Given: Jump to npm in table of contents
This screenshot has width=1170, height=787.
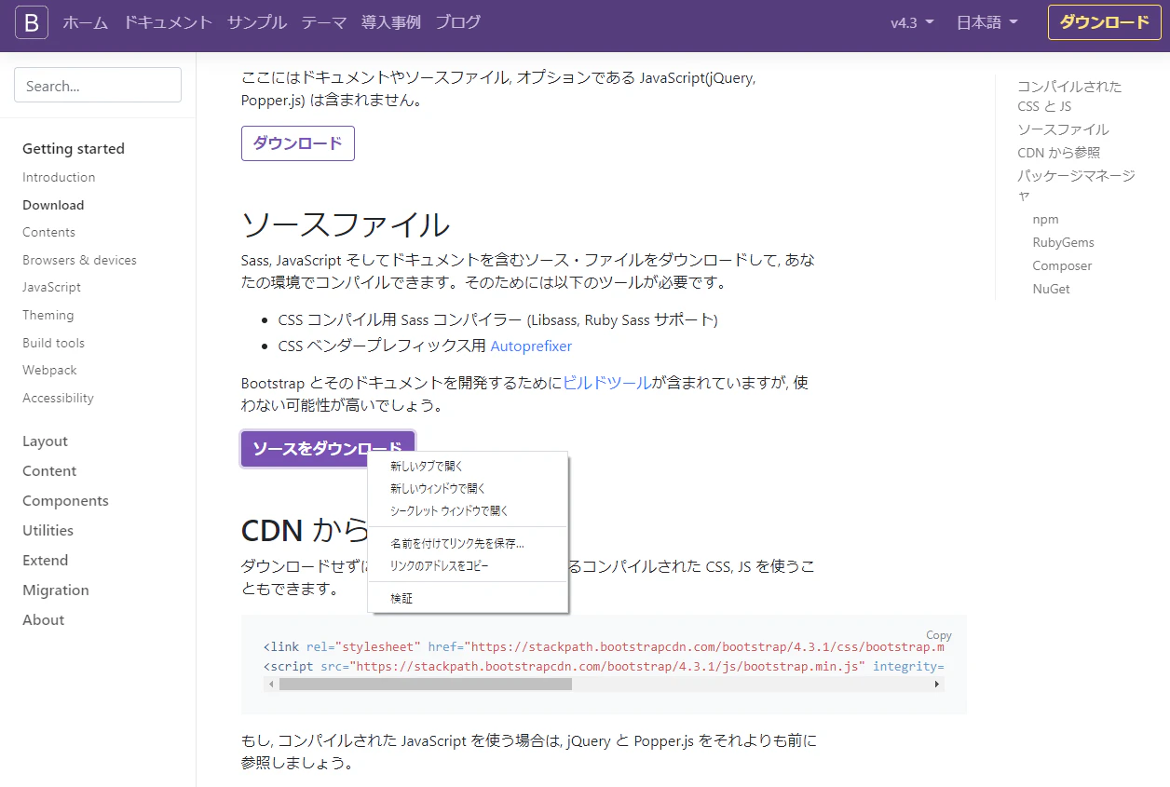Looking at the screenshot, I should point(1045,219).
